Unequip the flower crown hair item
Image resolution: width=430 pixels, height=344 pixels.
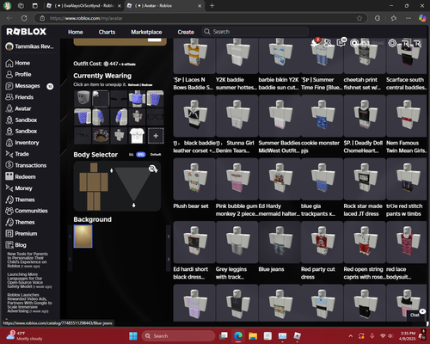point(101,135)
